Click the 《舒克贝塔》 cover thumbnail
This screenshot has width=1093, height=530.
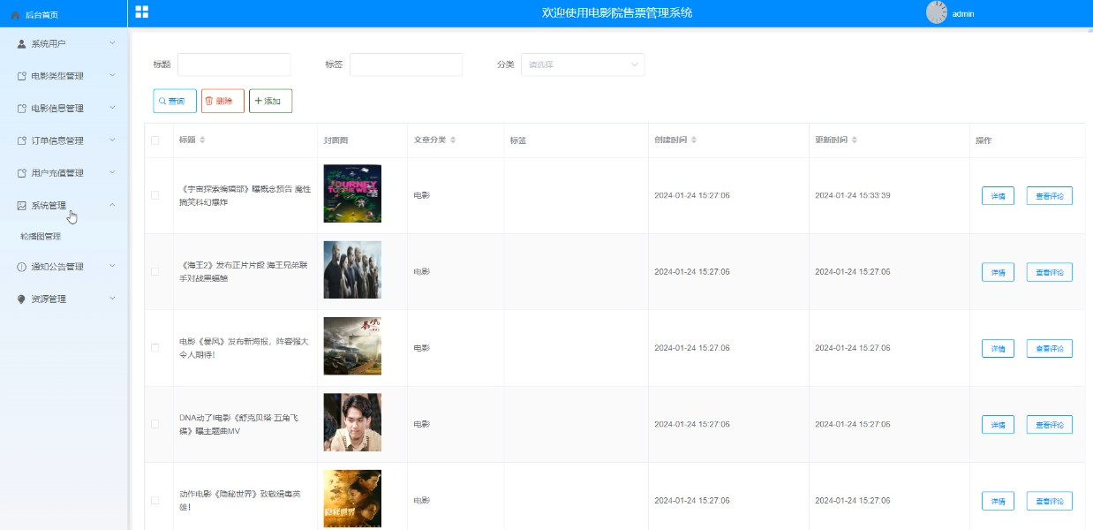pyautogui.click(x=352, y=422)
